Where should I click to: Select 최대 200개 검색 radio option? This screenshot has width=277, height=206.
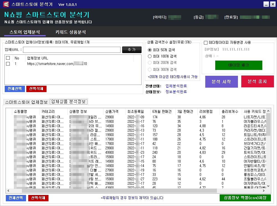pos(150,62)
